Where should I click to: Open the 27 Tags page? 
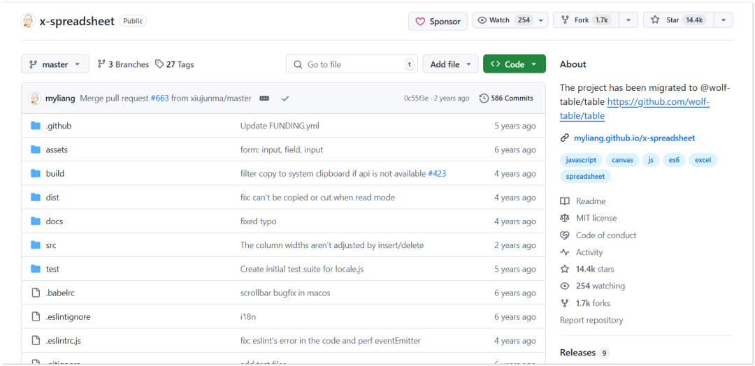[175, 64]
